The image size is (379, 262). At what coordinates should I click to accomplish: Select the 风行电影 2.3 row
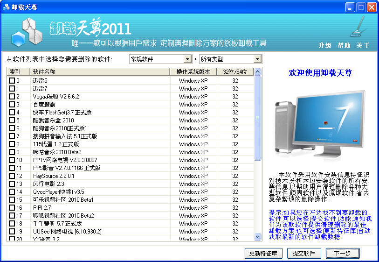click(x=131, y=184)
